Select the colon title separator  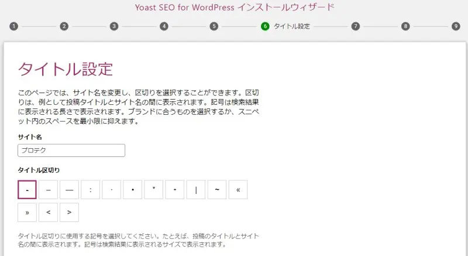pos(91,190)
